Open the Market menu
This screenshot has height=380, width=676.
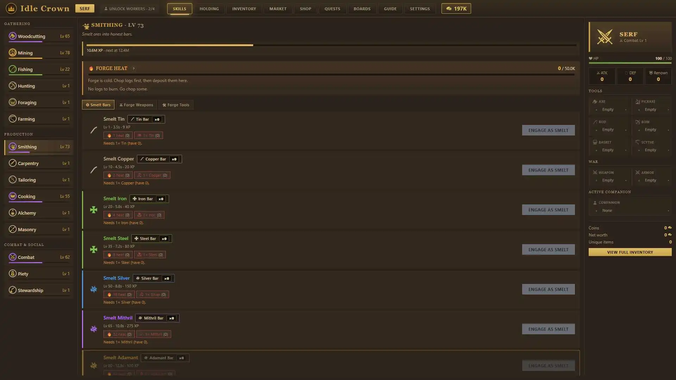(278, 8)
